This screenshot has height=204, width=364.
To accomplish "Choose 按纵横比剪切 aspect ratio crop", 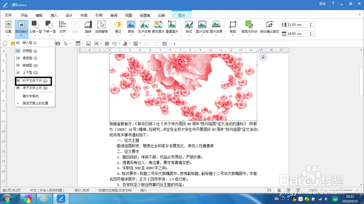I will [269, 27].
